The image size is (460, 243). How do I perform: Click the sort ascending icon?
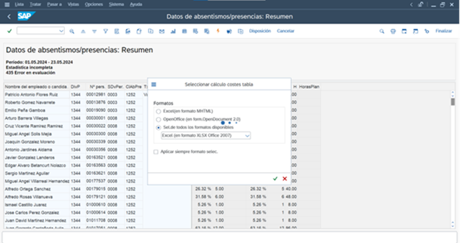point(83,31)
